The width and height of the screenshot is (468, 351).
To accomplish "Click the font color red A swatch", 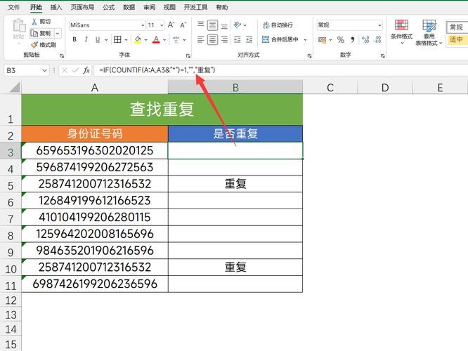I will coord(156,40).
